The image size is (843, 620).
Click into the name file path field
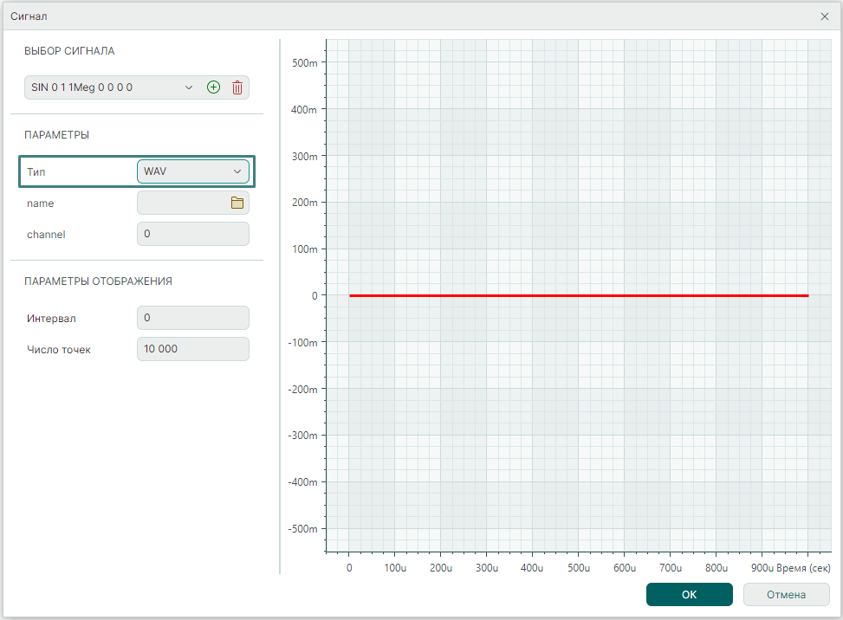pyautogui.click(x=182, y=203)
